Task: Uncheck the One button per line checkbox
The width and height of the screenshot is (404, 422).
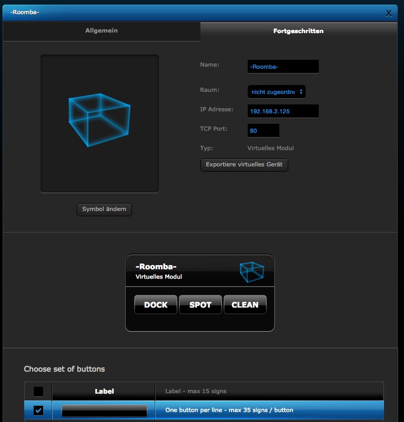Action: tap(38, 410)
